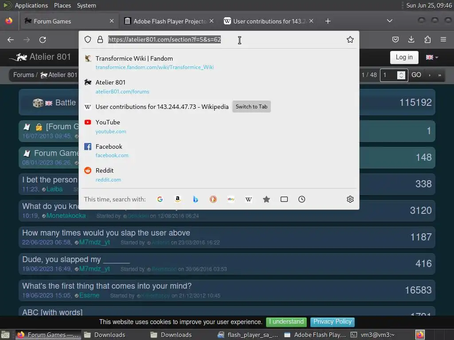This screenshot has width=454, height=340.
Task: Open the Privacy Policy button
Action: tap(333, 321)
